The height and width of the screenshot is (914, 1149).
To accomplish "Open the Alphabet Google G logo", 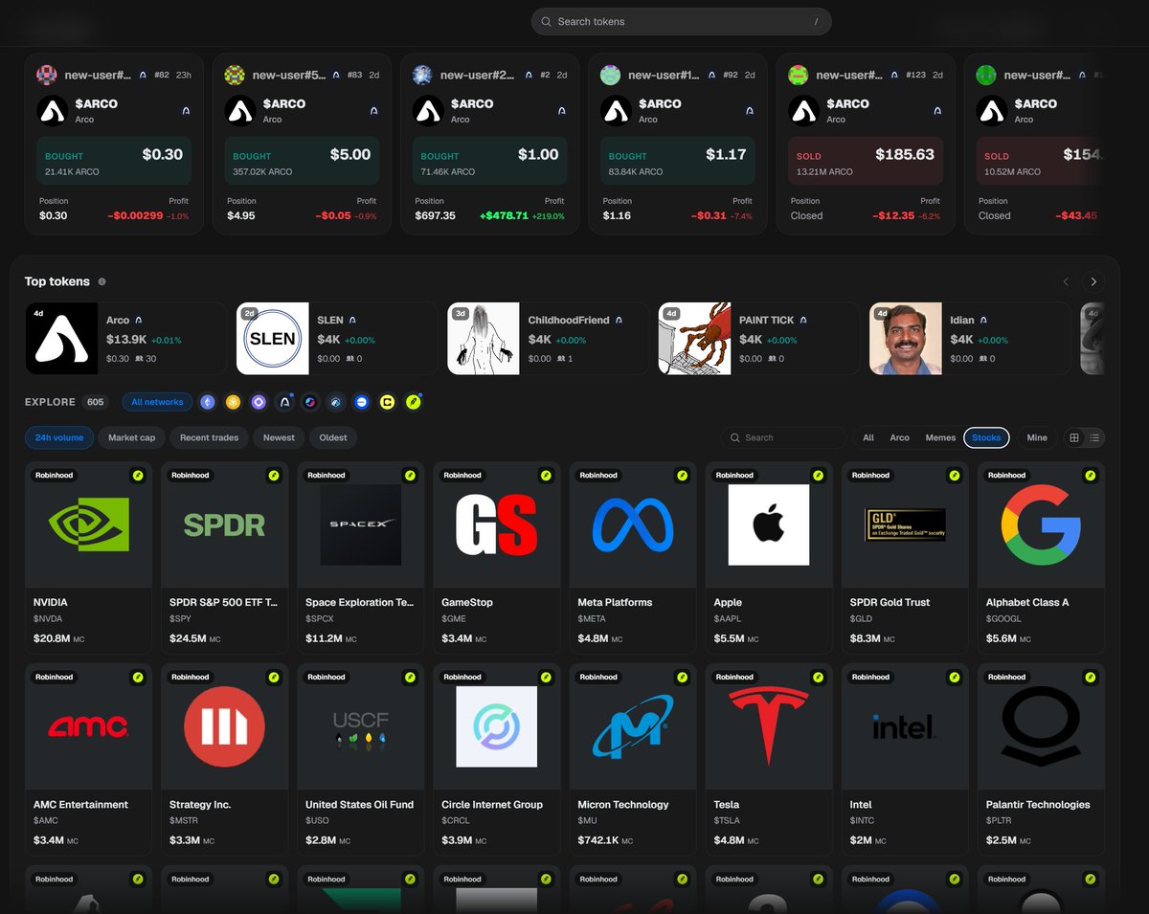I will pyautogui.click(x=1041, y=524).
